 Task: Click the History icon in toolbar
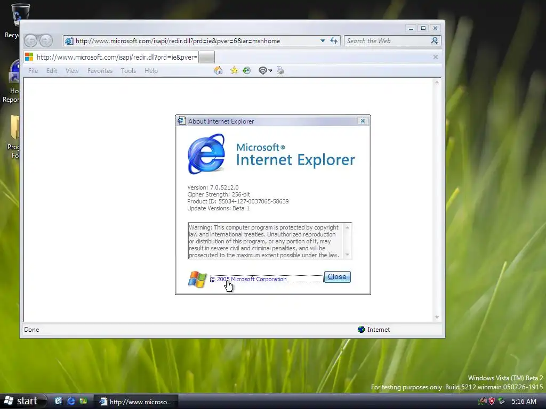click(x=246, y=71)
